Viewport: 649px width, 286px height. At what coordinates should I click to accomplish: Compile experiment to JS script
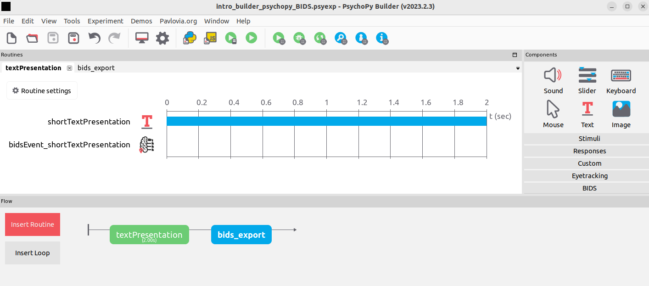point(210,38)
